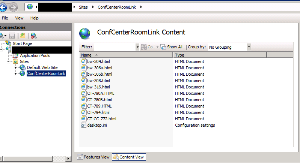
Task: Collapse the Sites tree node
Action: click(x=8, y=61)
